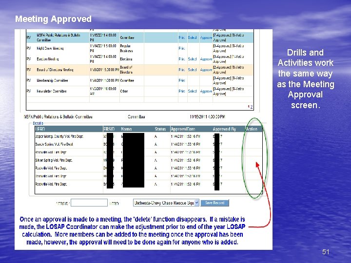Click Print link for Board of Directors Meeting
The image size is (351, 263).
tap(181, 70)
